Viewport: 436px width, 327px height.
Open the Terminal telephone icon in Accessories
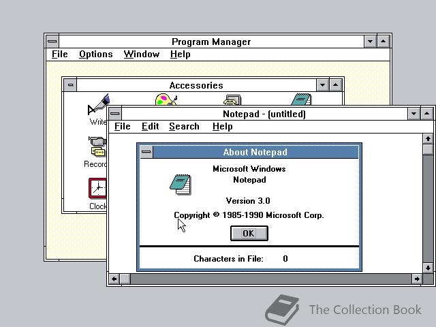232,100
